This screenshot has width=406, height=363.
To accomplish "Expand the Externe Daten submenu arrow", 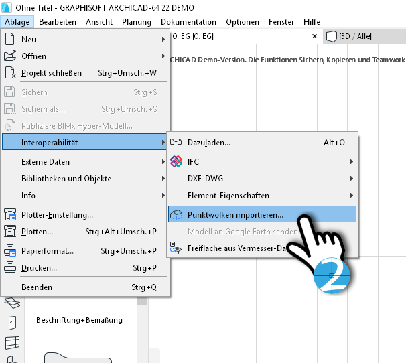I will [163, 161].
